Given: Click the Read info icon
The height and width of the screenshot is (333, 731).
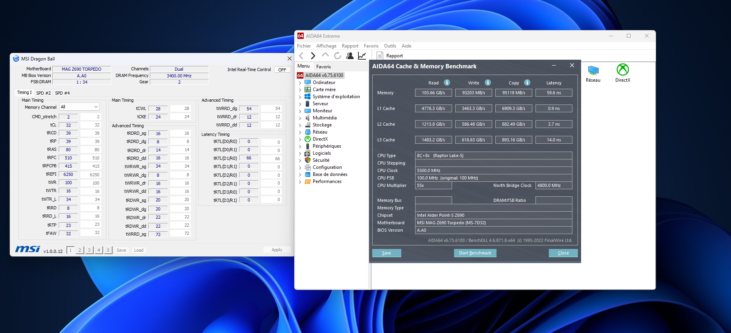Looking at the screenshot, I should [447, 82].
